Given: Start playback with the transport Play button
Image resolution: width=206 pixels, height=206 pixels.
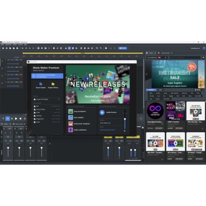Looking at the screenshot, I should 16,119.
